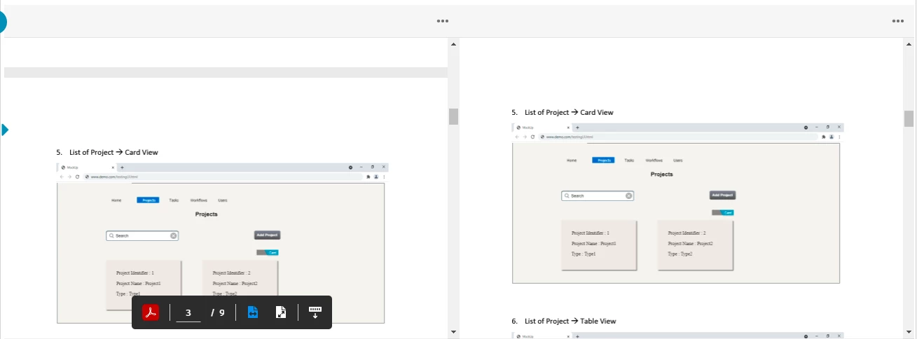Click the Users tab in the right pane mockup
Viewport: 917px width, 339px height.
click(x=678, y=160)
